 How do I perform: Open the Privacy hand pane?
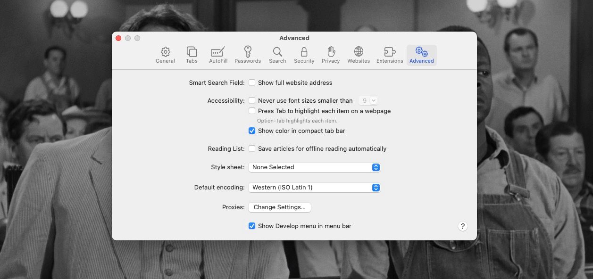pos(331,55)
